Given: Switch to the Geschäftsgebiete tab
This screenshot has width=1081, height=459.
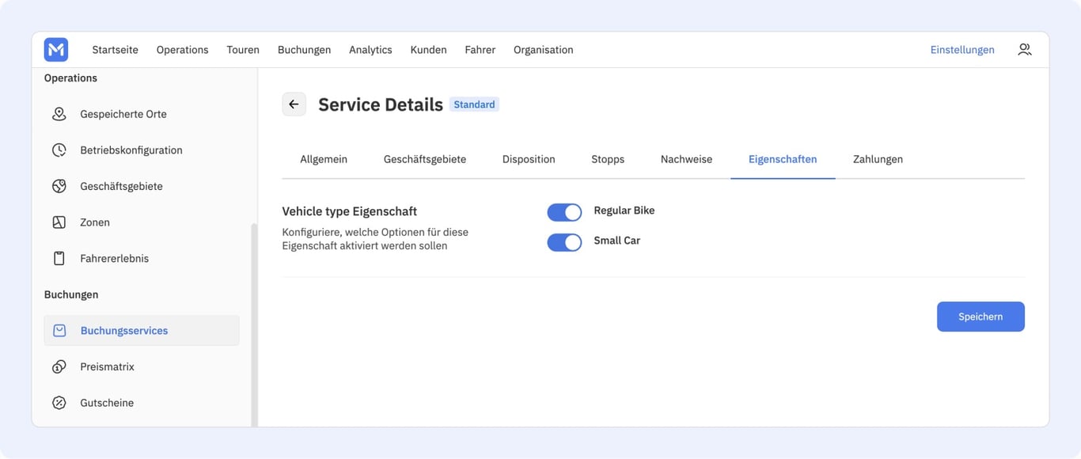Looking at the screenshot, I should (x=425, y=159).
